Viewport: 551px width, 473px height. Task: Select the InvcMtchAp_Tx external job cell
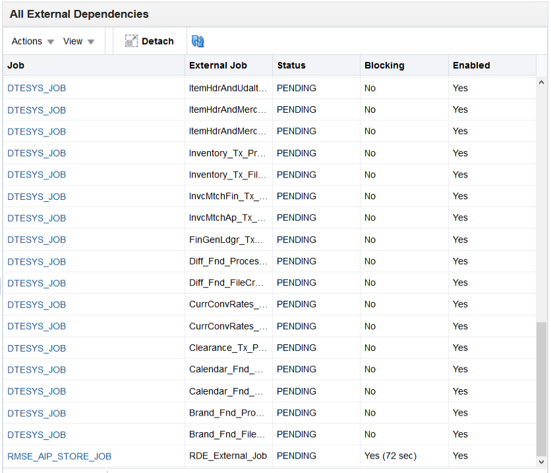pos(229,218)
